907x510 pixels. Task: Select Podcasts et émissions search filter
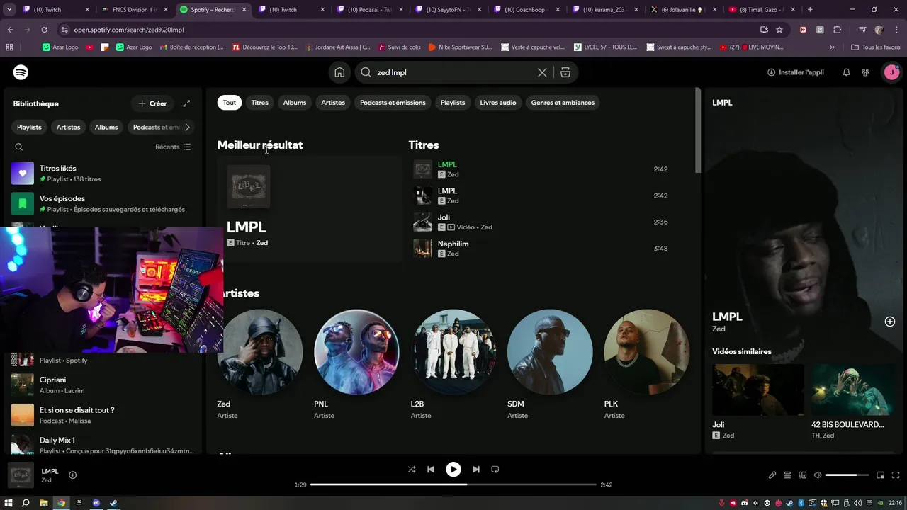(393, 103)
